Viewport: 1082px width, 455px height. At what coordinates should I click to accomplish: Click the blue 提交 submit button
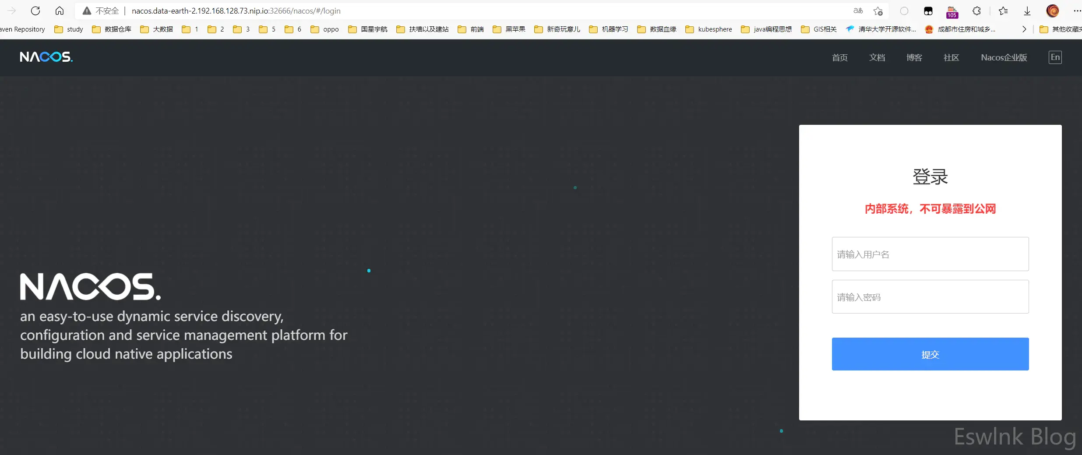(930, 354)
